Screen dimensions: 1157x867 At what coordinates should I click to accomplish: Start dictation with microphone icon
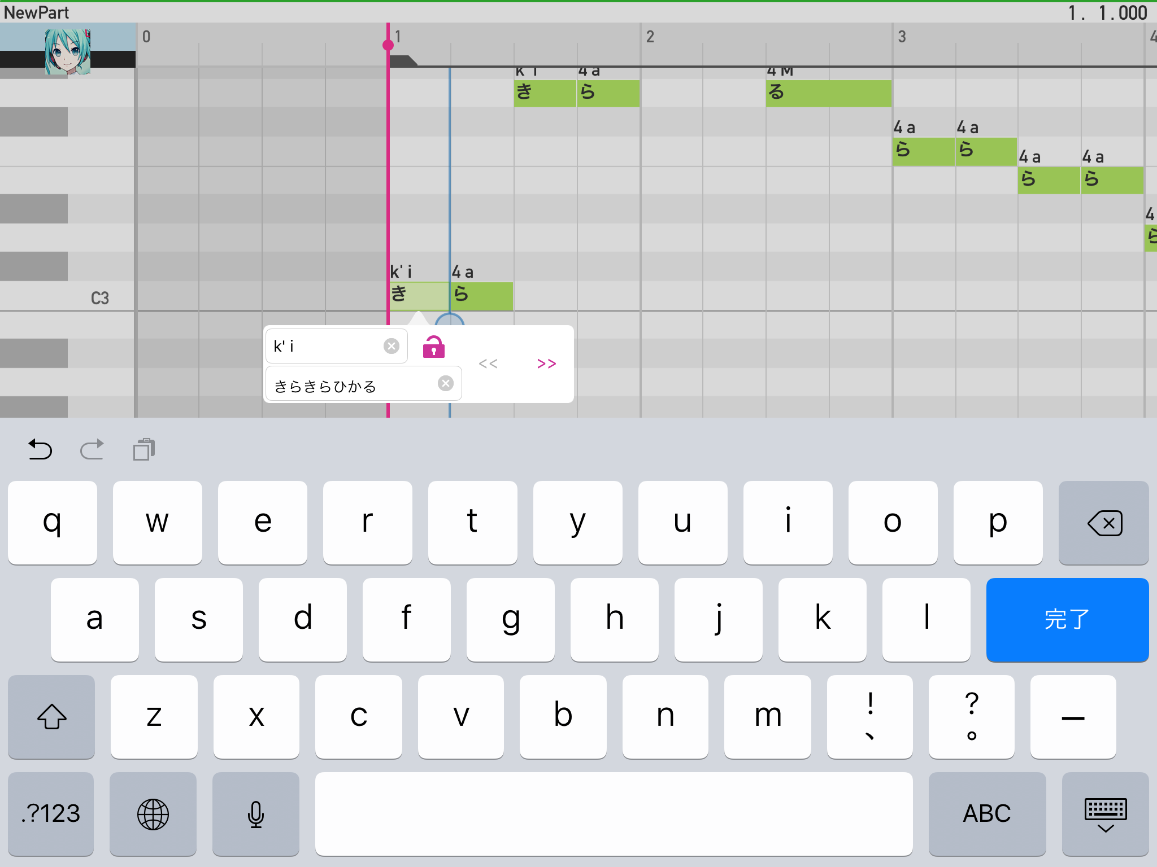click(x=256, y=814)
